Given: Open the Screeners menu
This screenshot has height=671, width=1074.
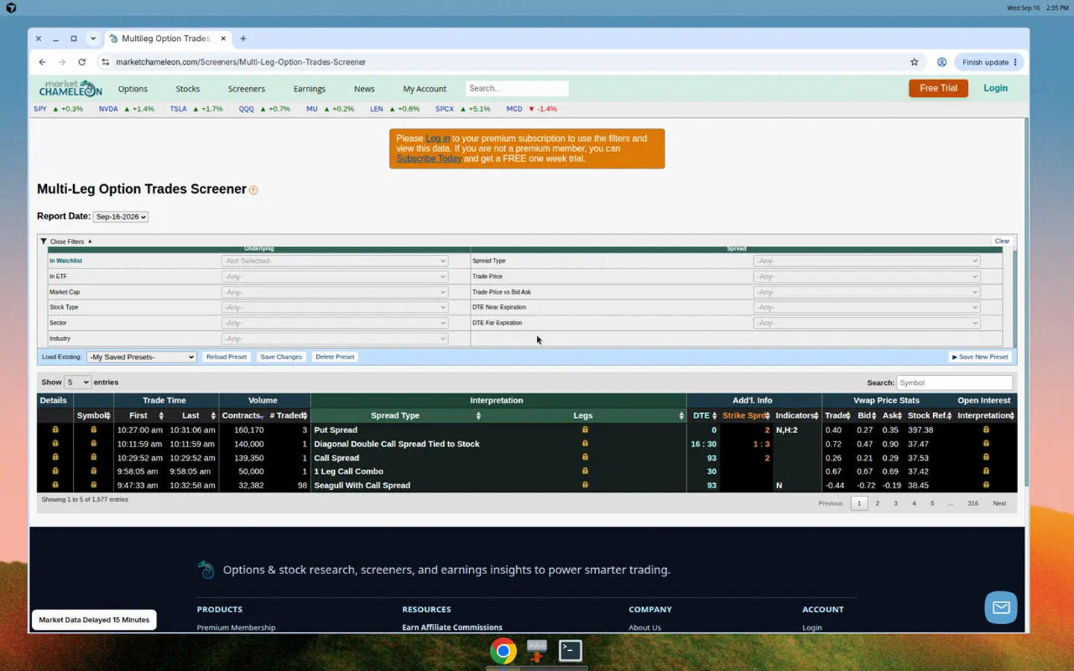Looking at the screenshot, I should tap(246, 89).
